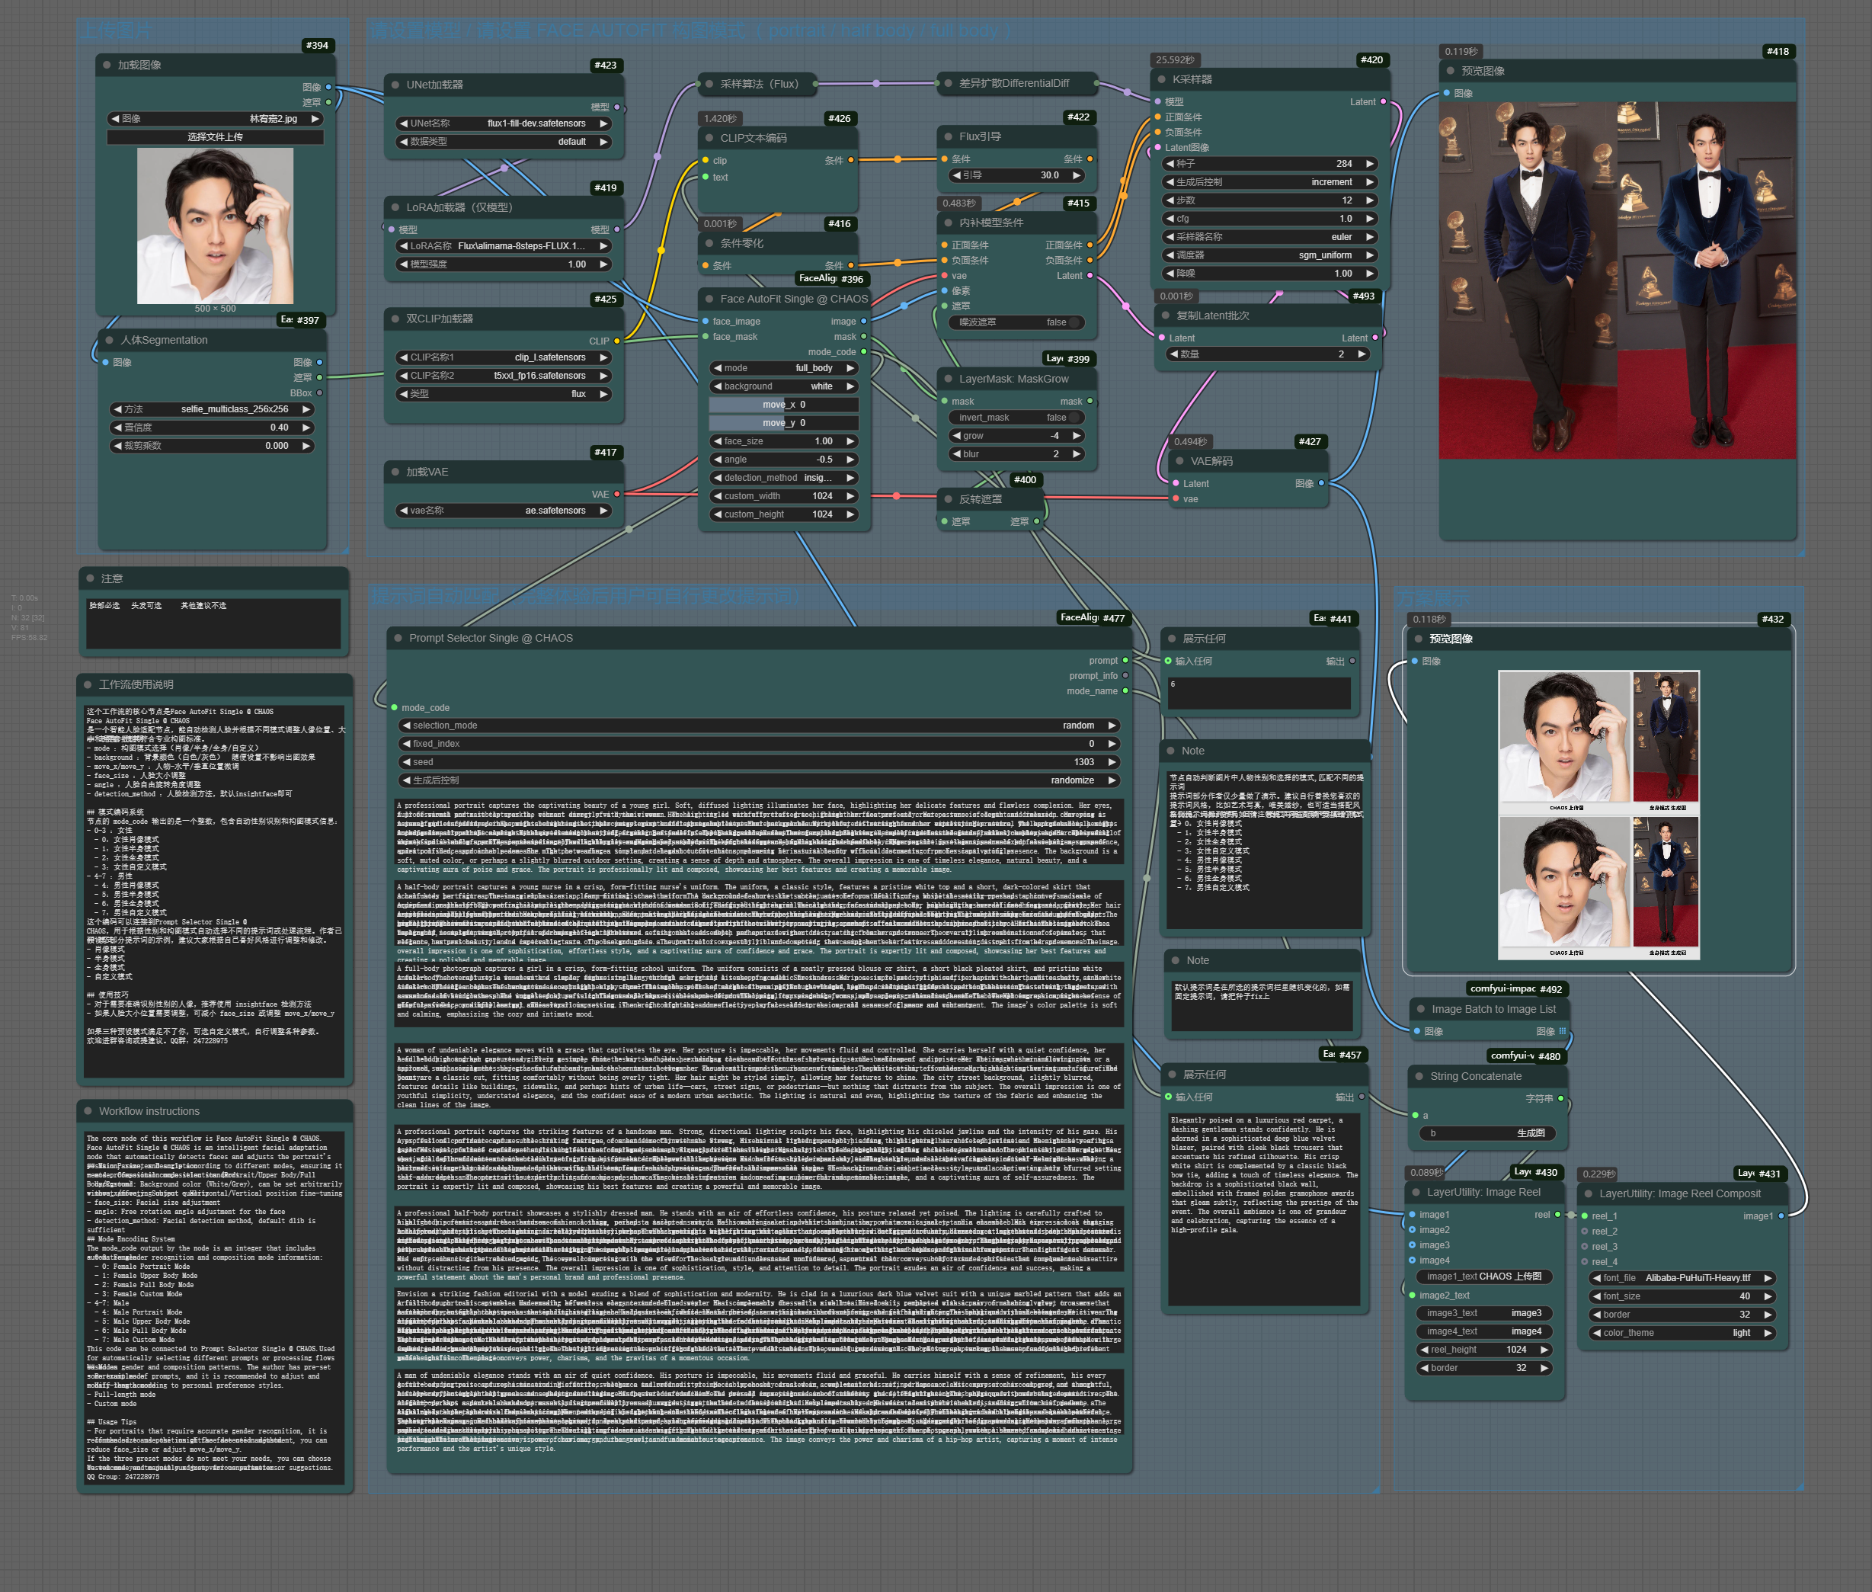
Task: Collapse the 复制Latent批次 node via its title dot
Action: [x=1165, y=316]
